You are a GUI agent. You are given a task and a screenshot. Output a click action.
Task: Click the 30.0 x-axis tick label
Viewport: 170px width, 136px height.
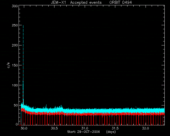(x=24, y=128)
